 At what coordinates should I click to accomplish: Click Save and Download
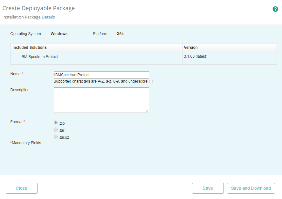tap(251, 188)
